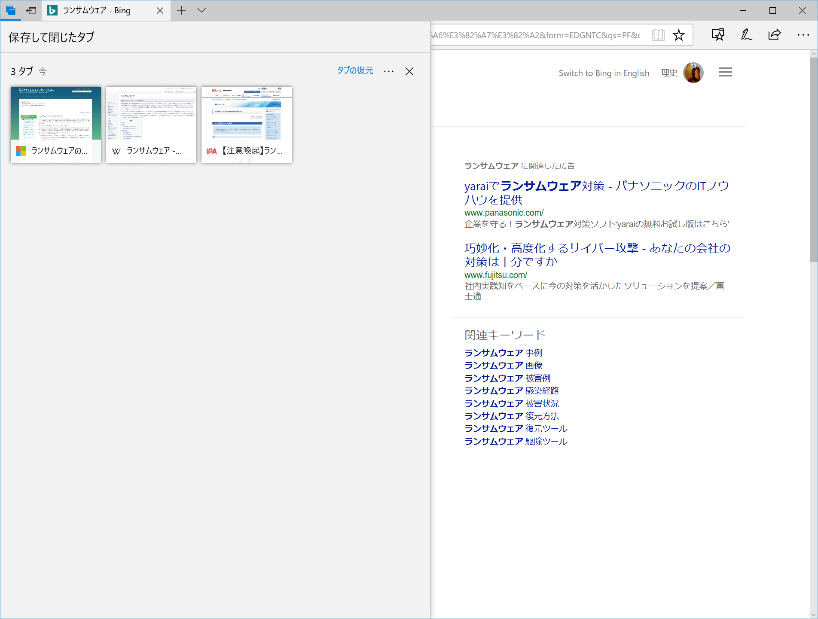
Task: Open the yaraiでランサムウェア対策 ad link
Action: (x=597, y=192)
